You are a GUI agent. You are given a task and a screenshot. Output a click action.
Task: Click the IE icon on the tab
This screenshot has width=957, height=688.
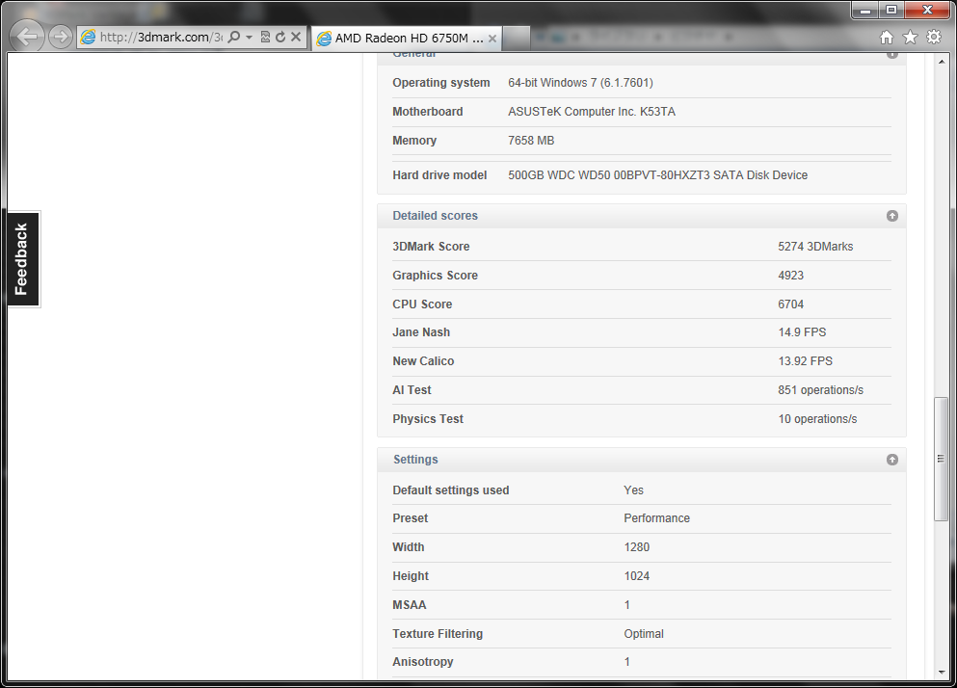pyautogui.click(x=324, y=39)
